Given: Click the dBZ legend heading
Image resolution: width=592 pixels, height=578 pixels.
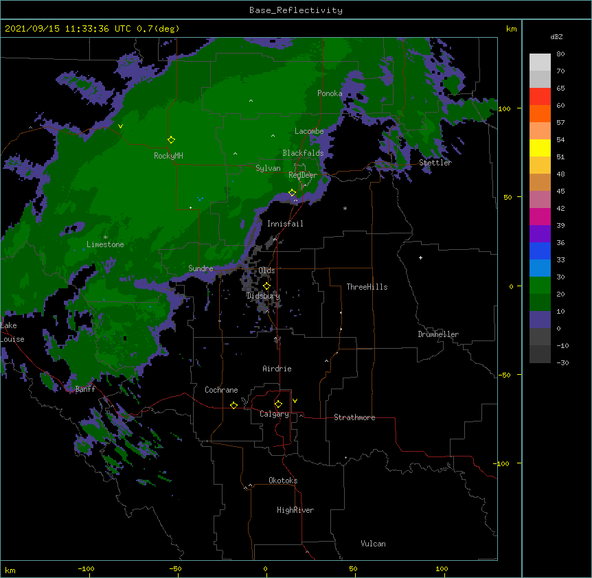Looking at the screenshot, I should click(x=556, y=37).
